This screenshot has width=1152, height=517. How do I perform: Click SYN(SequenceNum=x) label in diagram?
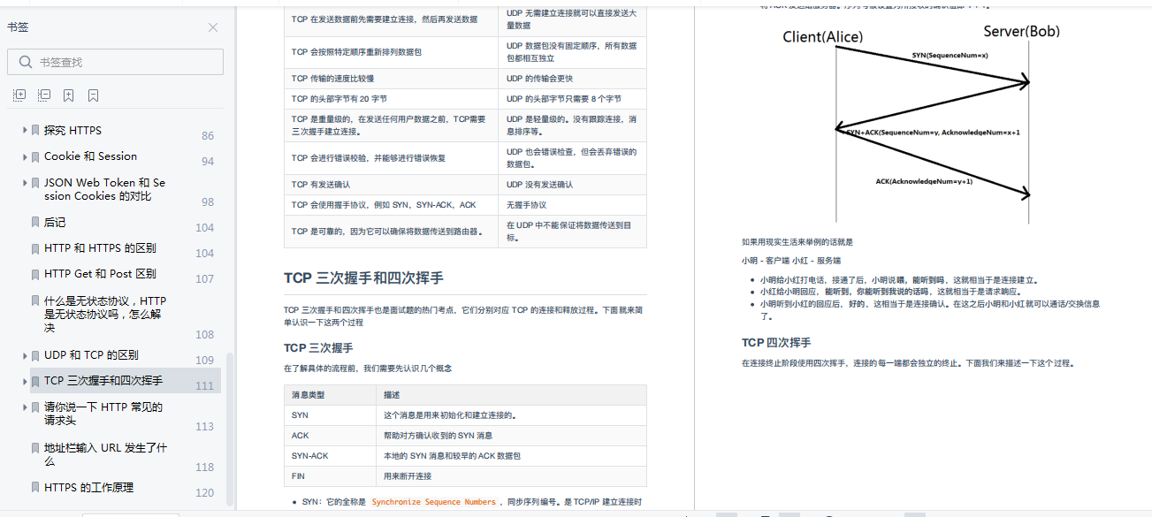(950, 55)
